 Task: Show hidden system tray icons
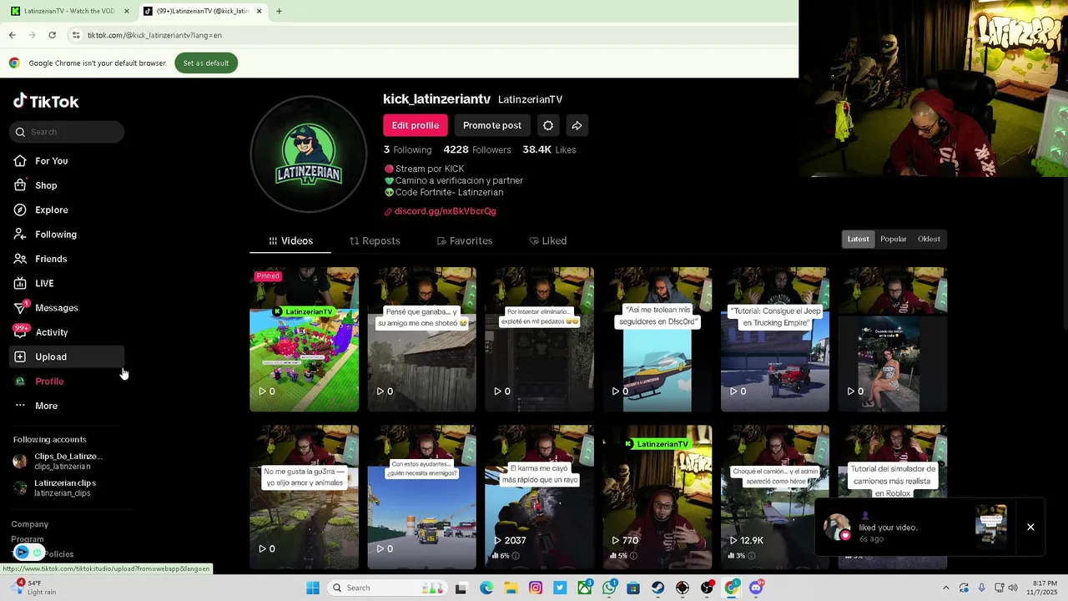point(945,588)
